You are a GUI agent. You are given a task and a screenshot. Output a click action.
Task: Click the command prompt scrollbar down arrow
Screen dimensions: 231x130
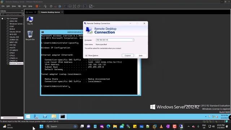pyautogui.click(x=138, y=94)
